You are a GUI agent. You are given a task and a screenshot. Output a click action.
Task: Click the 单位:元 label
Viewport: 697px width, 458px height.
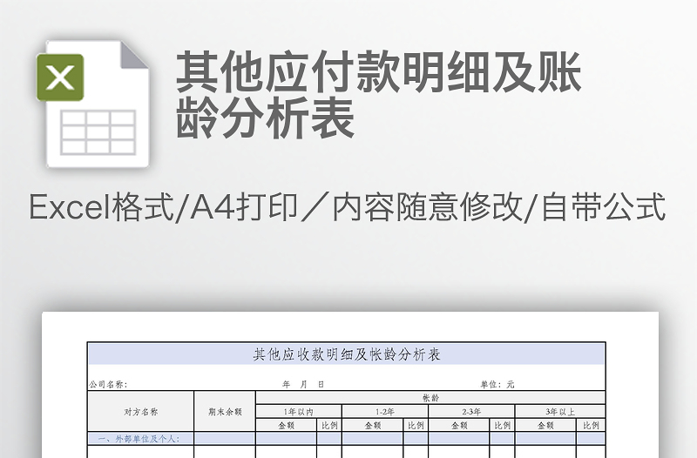pos(497,385)
